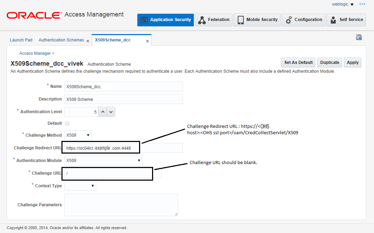Click the Federation nodes icon
The width and height of the screenshot is (374, 233).
202,20
